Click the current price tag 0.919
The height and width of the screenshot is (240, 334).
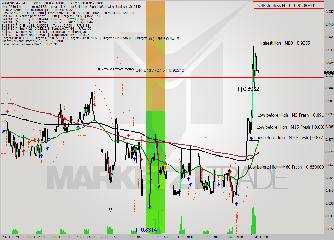[x=329, y=73]
